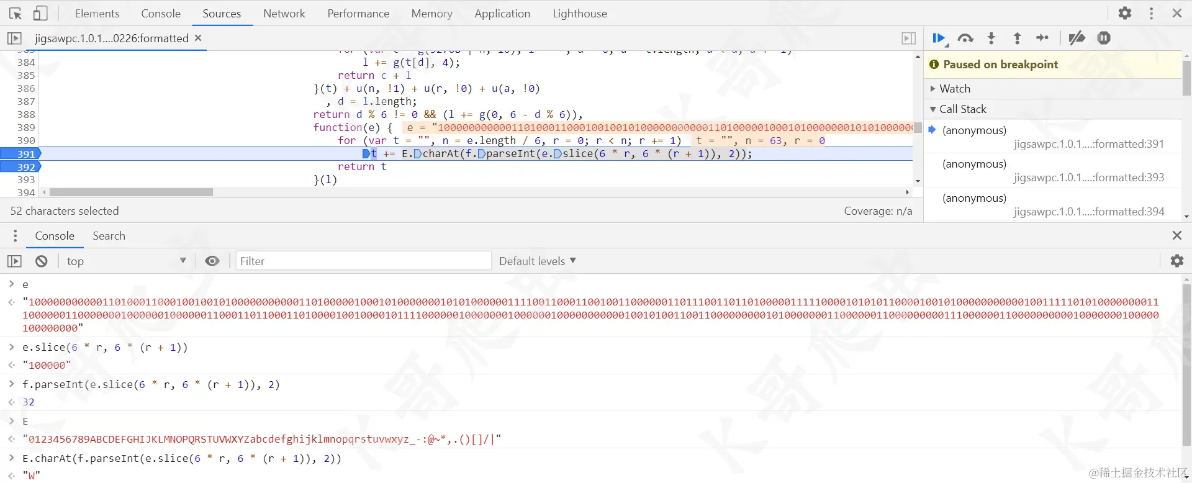
Task: Select anonymous frame at formatted:391
Action: pos(1052,137)
